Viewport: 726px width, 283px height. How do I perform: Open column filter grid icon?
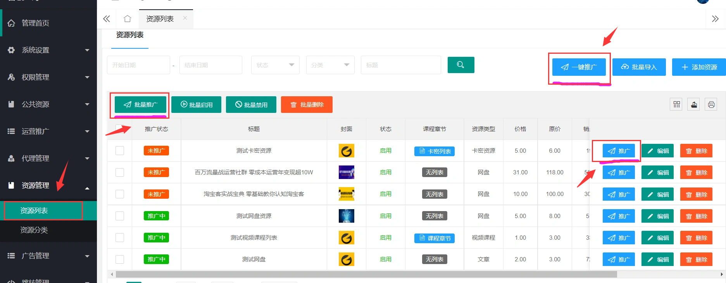click(676, 104)
